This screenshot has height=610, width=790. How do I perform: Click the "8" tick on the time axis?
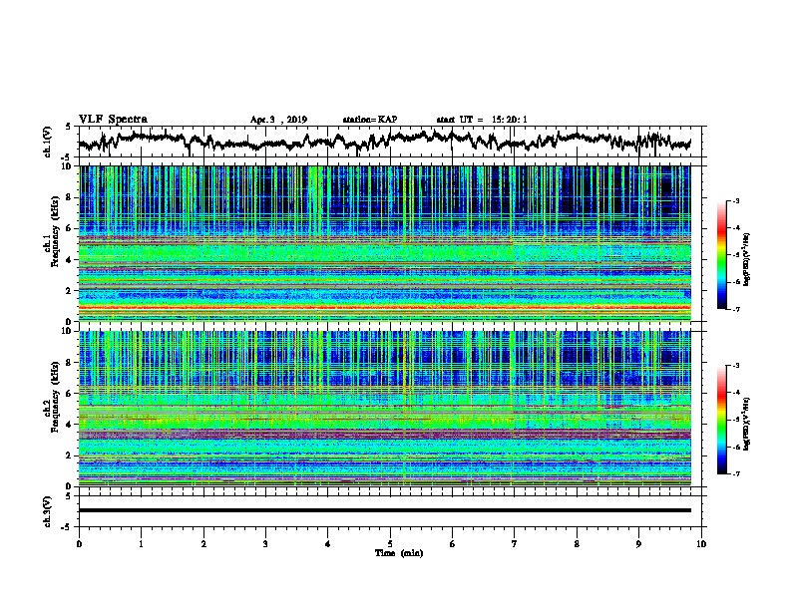(577, 544)
